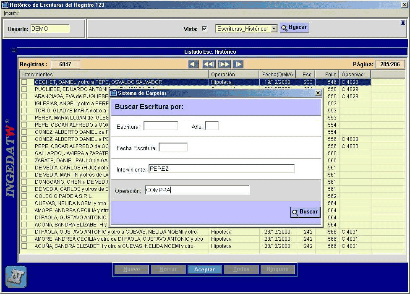410x294 pixels.
Task: Toggle the Vista checkbox
Action: click(x=204, y=29)
